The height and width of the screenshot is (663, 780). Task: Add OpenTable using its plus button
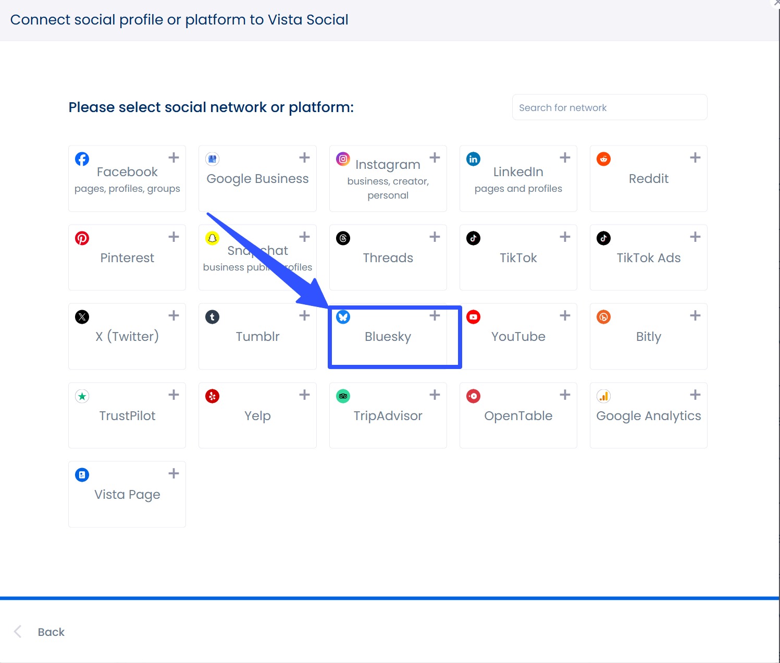564,395
